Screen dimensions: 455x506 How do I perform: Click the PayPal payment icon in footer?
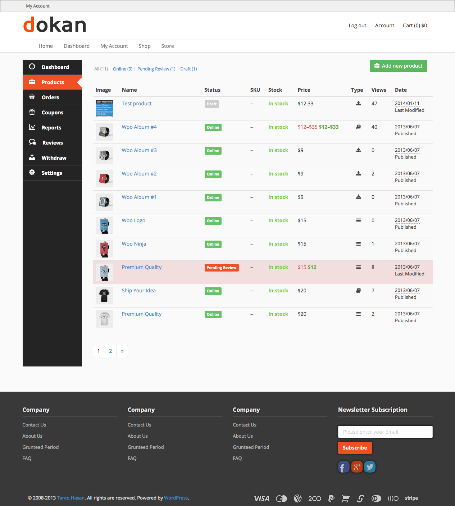point(331,498)
